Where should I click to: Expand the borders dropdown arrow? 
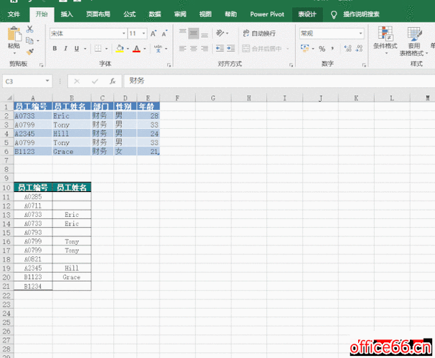pyautogui.click(x=106, y=49)
